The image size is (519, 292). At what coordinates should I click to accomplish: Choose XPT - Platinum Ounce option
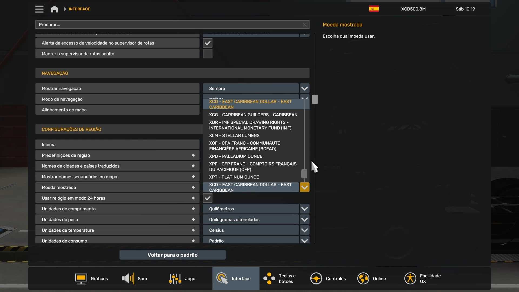click(234, 177)
